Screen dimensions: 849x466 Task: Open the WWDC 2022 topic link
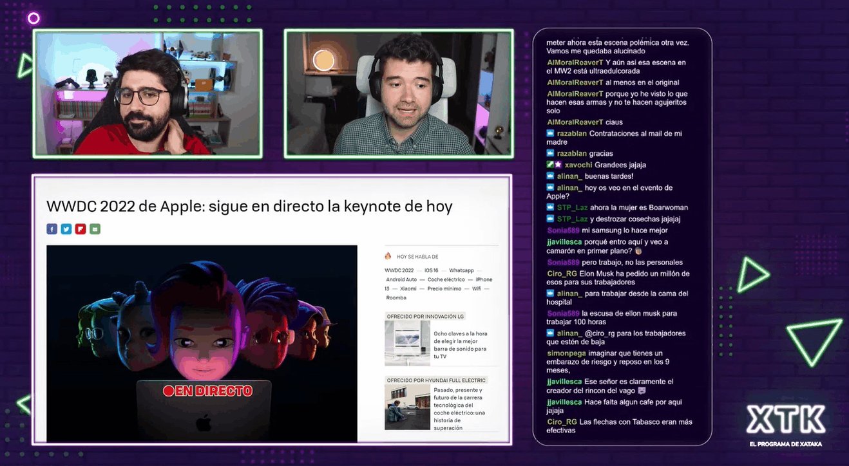[399, 270]
